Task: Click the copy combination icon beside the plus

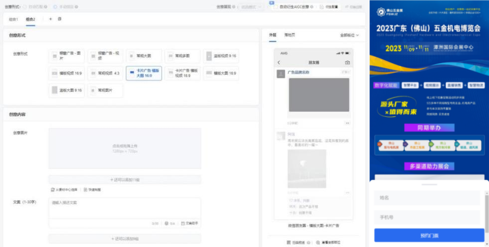Action: tap(59, 19)
